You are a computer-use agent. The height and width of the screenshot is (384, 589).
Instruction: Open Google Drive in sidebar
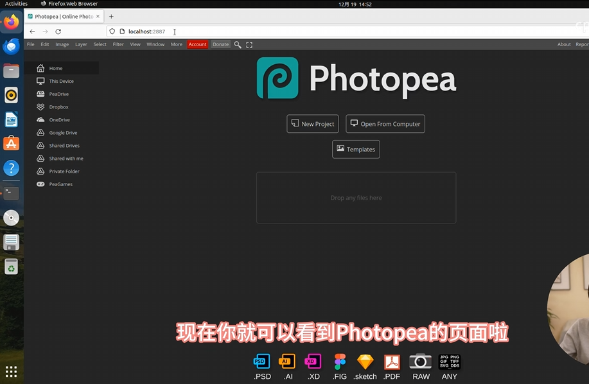pos(62,132)
